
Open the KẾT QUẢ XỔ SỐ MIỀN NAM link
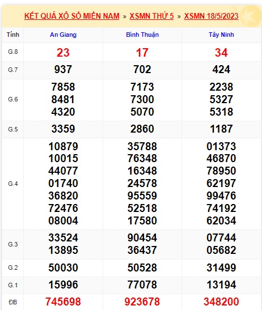coord(72,16)
